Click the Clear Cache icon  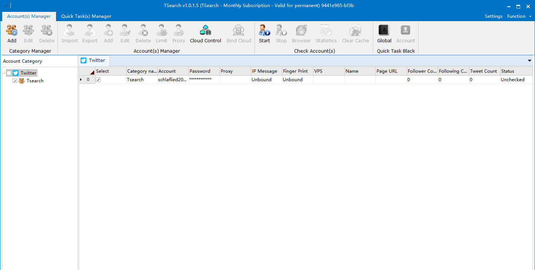tap(355, 30)
